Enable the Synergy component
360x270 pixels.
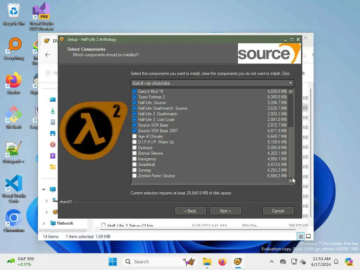(x=135, y=170)
